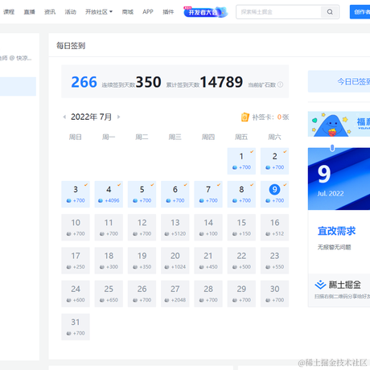Image resolution: width=370 pixels, height=370 pixels.
Task: Click the 350 total sign-in days
Action: pos(148,82)
